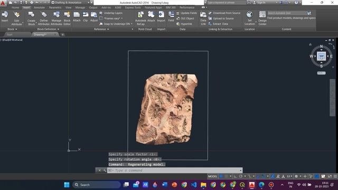Click the command line input field

tap(175, 170)
